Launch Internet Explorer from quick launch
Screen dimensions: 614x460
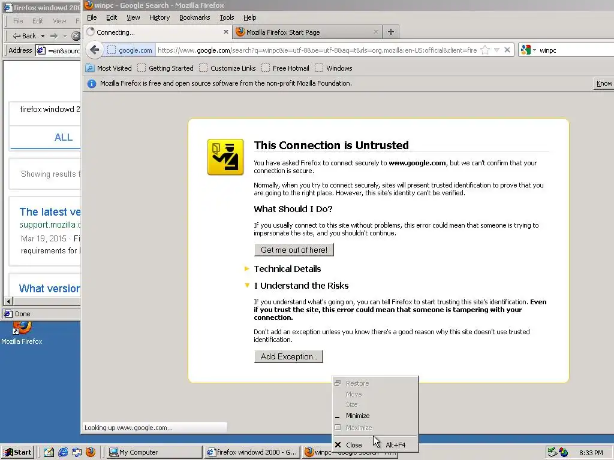(63, 453)
